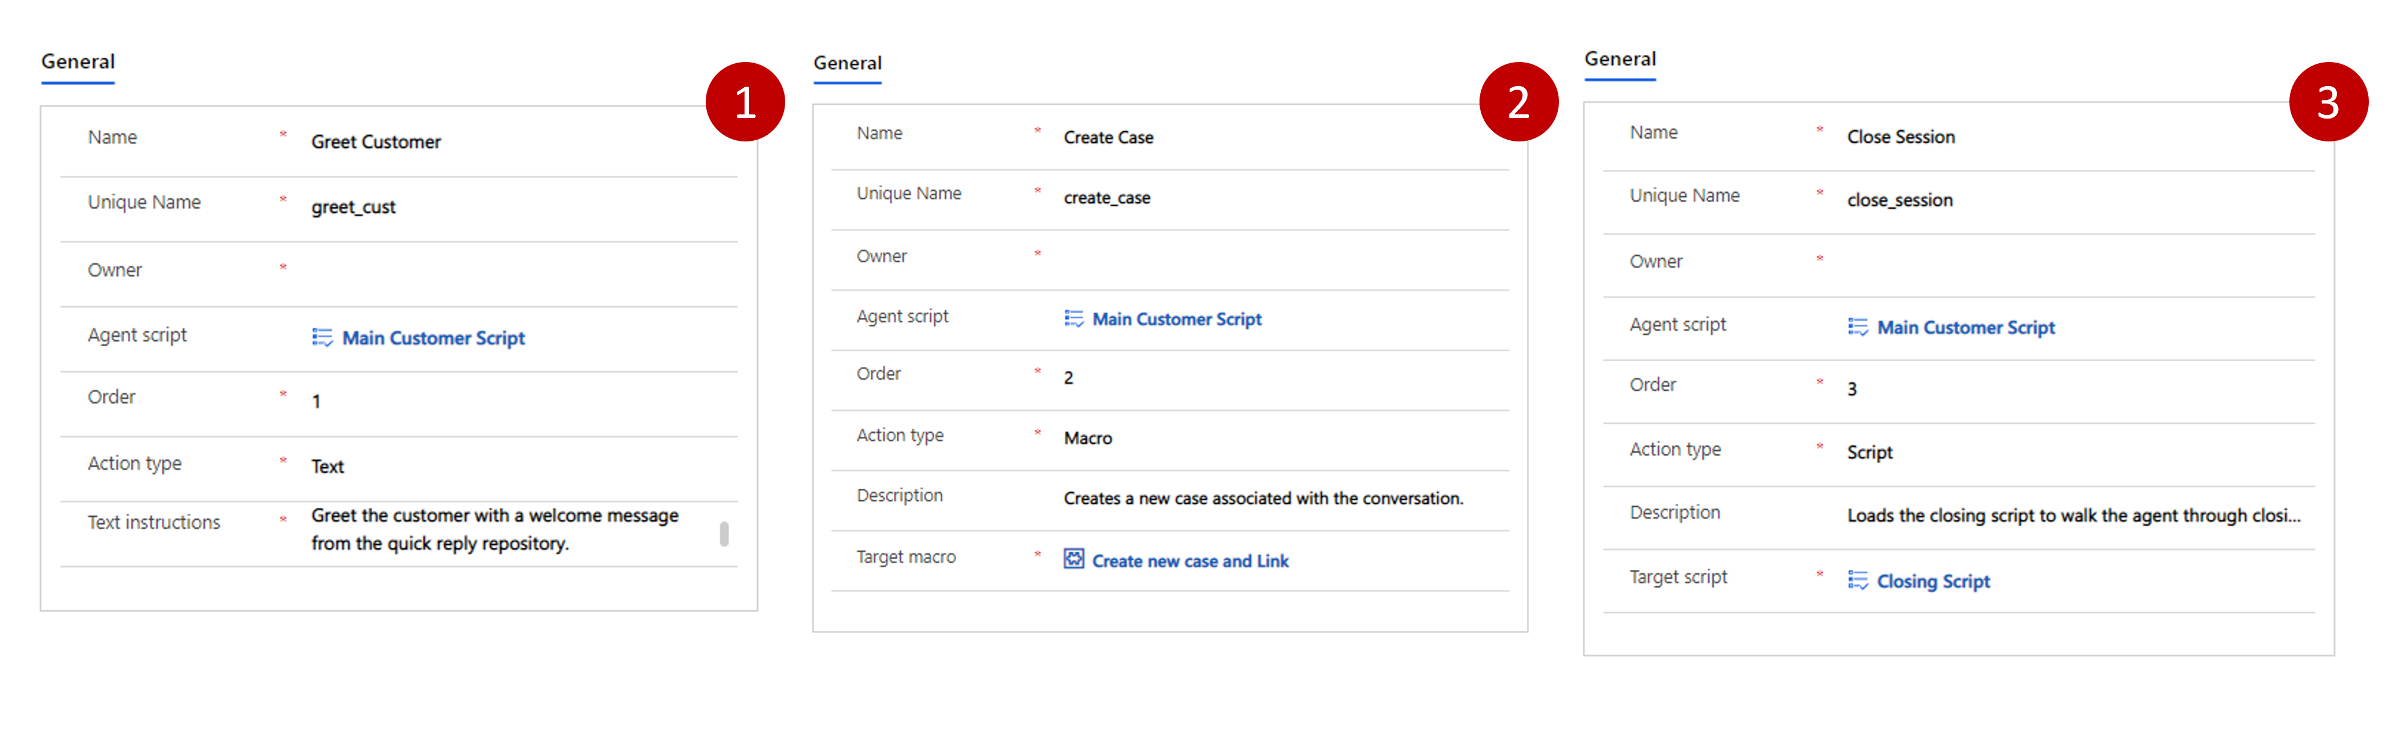2408x750 pixels.
Task: Click the red circle numbered 1
Action: pyautogui.click(x=744, y=102)
